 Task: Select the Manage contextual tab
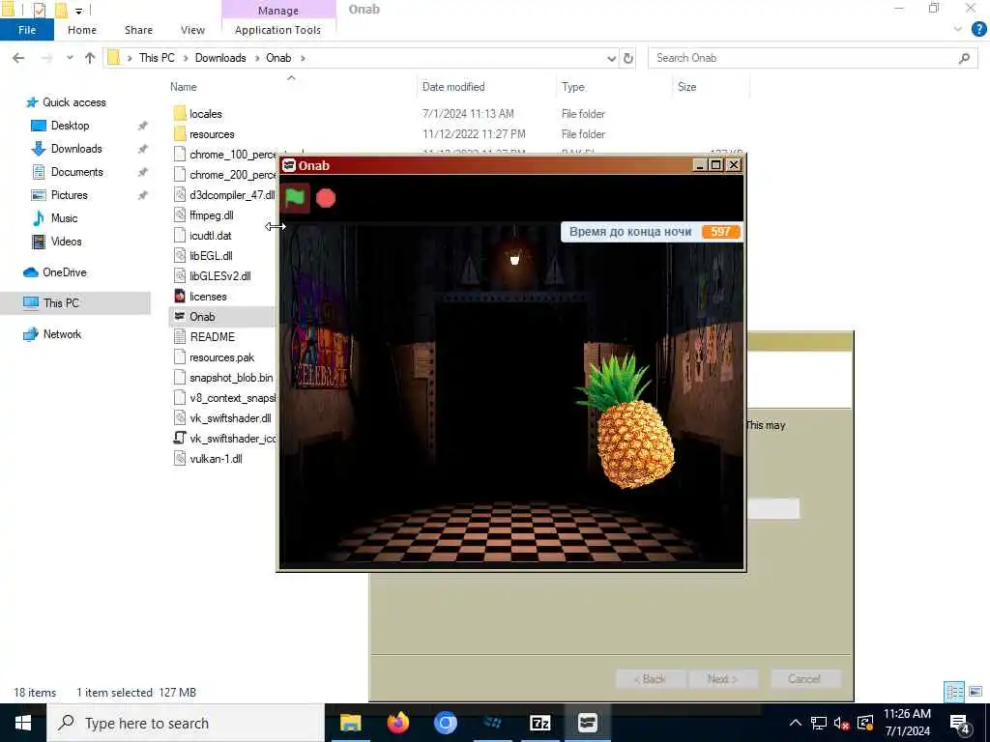click(278, 10)
